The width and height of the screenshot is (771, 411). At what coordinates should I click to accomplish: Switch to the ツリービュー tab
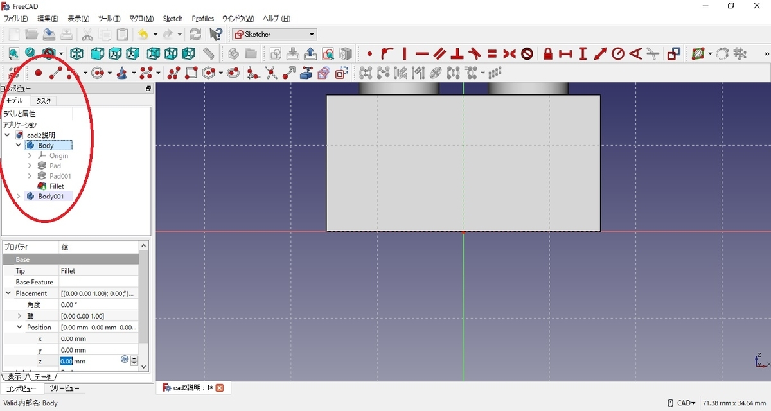coord(64,389)
